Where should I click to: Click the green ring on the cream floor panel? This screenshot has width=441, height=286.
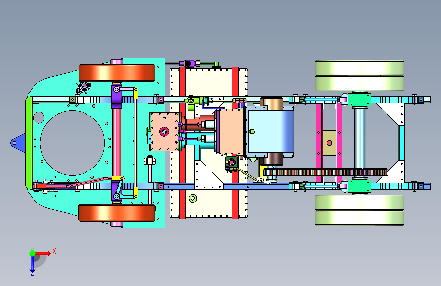click(193, 198)
